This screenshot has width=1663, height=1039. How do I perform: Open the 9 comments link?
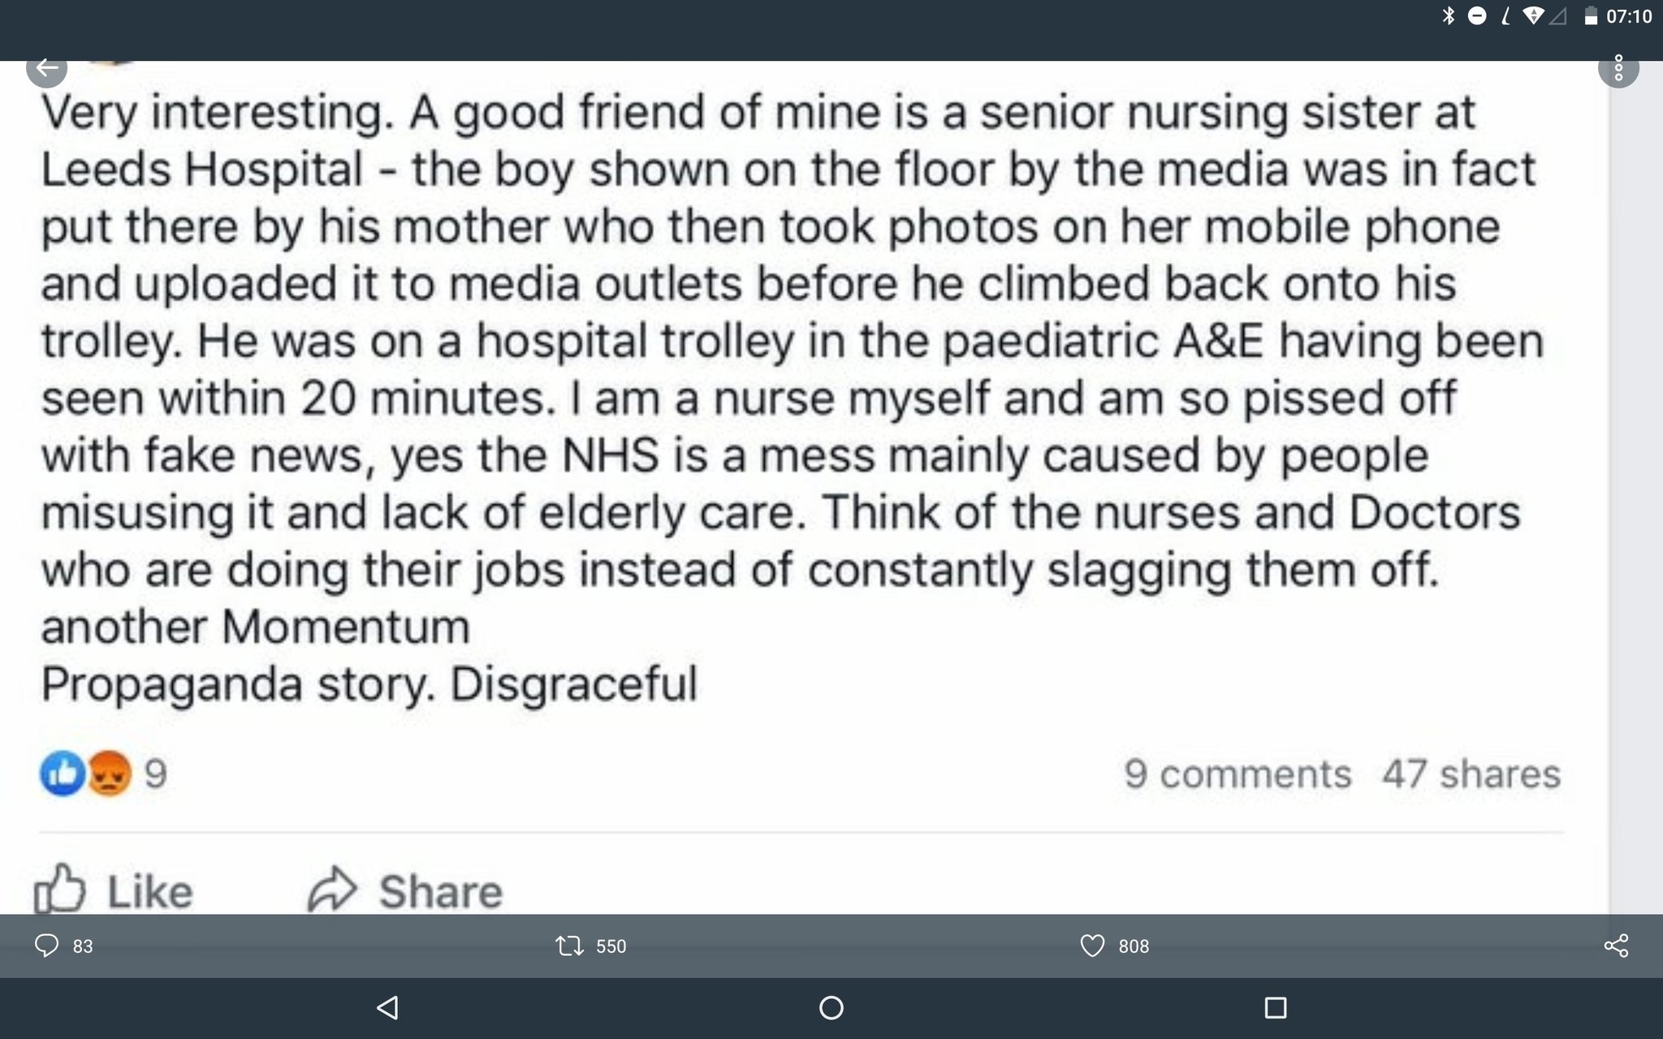(x=1238, y=774)
